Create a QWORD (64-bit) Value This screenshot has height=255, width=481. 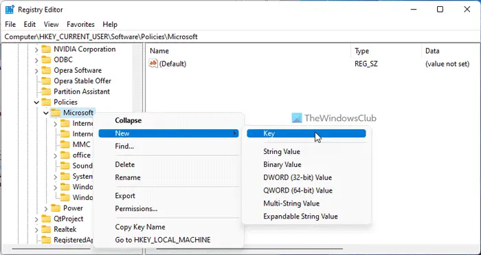pos(298,190)
